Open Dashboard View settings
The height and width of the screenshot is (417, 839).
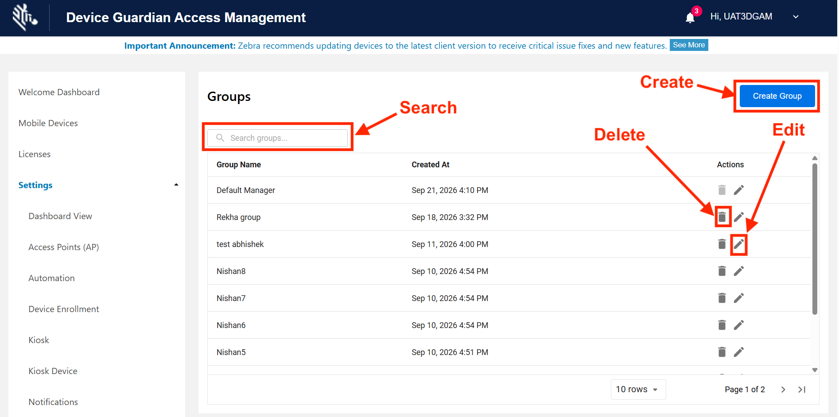pyautogui.click(x=60, y=216)
